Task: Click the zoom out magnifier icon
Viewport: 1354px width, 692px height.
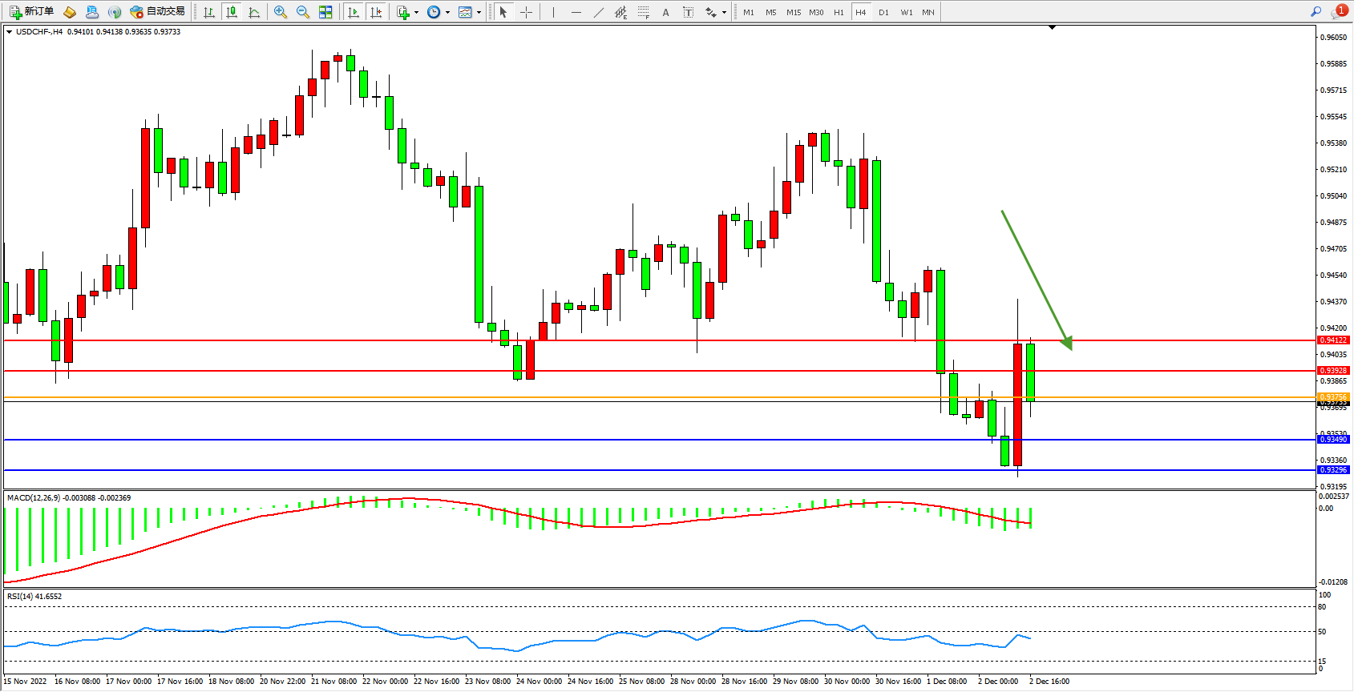Action: pos(303,12)
